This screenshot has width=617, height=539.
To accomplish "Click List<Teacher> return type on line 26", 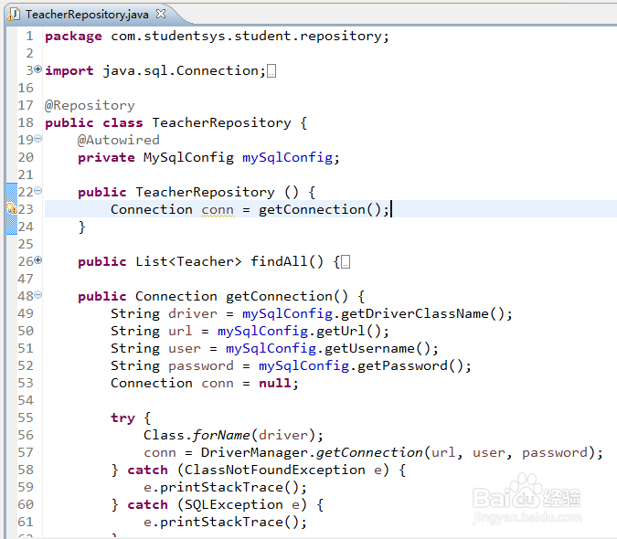I will 188,261.
